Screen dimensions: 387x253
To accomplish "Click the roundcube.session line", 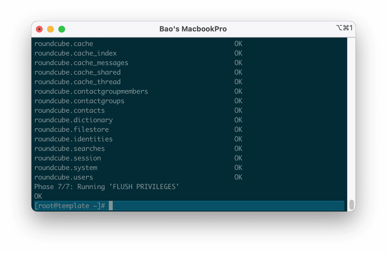I will pos(68,158).
